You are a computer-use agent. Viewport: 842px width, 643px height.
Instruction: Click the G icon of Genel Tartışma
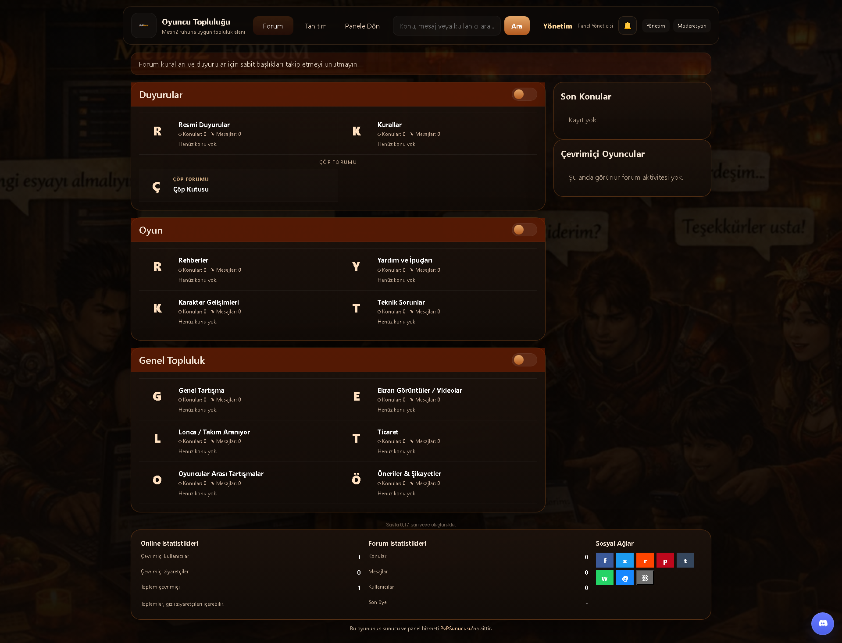click(x=157, y=397)
